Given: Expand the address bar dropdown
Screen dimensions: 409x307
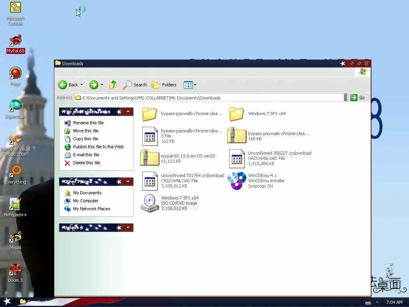Looking at the screenshot, I should point(345,98).
